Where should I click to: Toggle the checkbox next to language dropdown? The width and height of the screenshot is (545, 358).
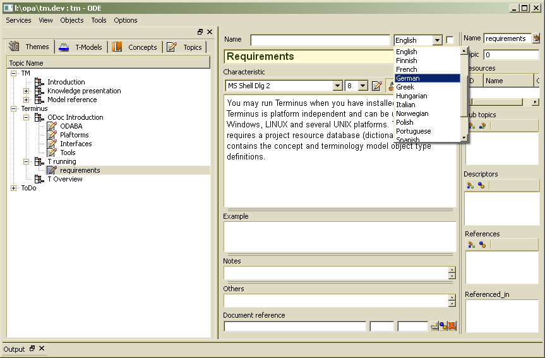click(450, 40)
